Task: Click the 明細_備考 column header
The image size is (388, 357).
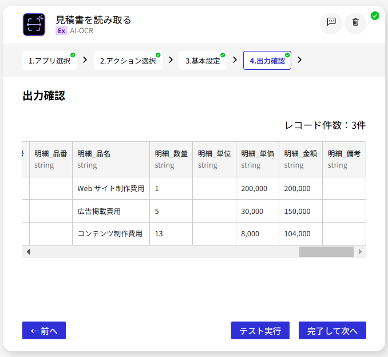Action: tap(344, 159)
